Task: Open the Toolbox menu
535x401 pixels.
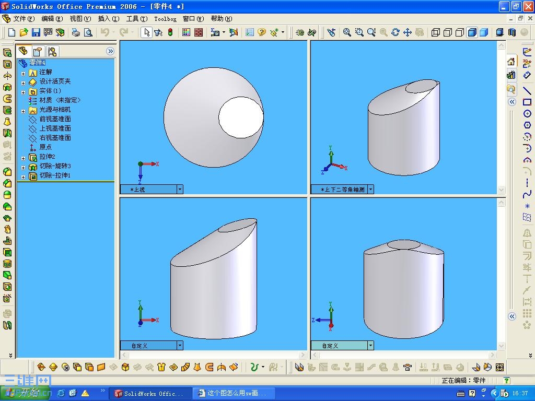Action: point(165,19)
